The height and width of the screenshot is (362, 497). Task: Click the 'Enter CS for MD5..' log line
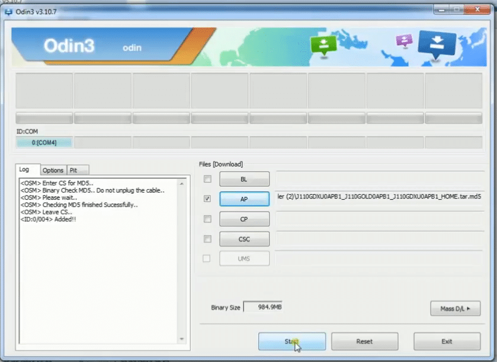pos(57,183)
